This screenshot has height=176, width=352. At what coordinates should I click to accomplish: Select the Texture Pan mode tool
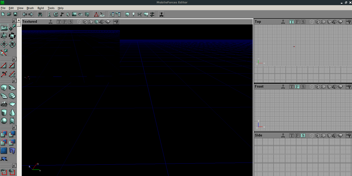click(4, 44)
